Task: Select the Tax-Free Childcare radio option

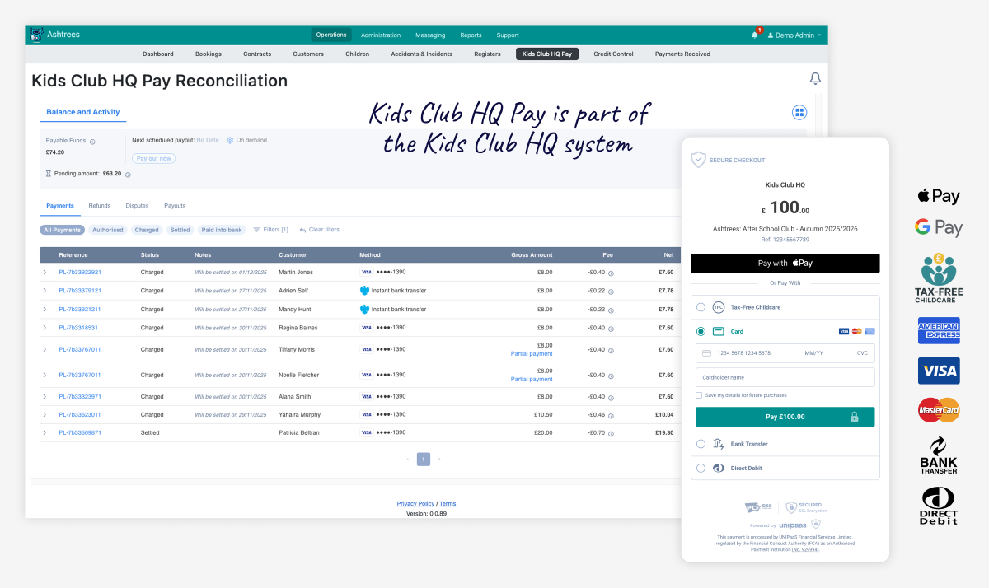Action: [x=701, y=307]
